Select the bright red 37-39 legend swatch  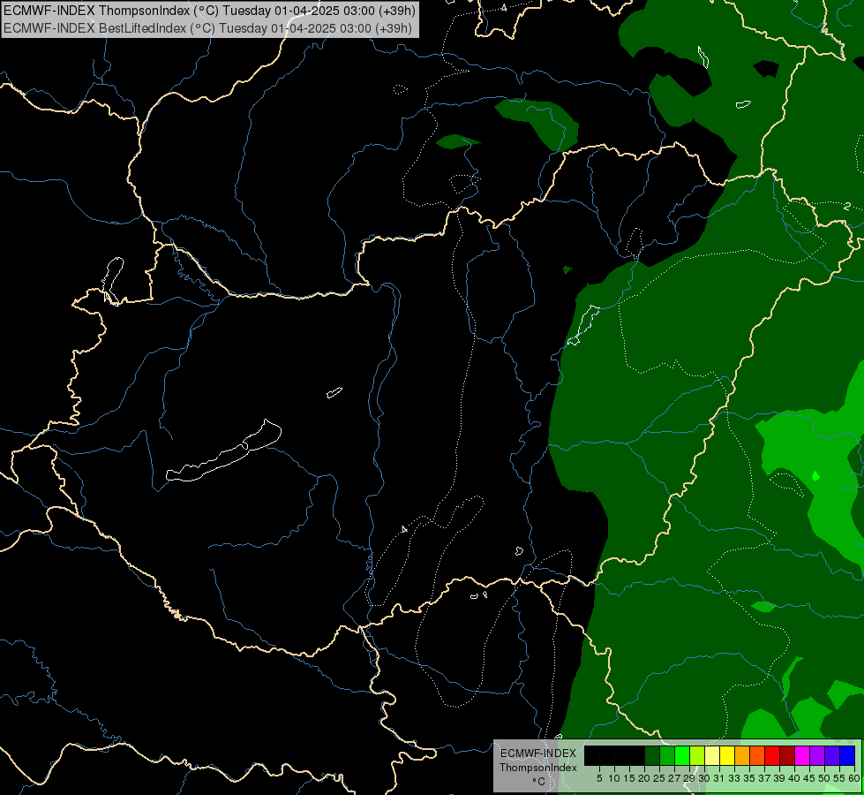coord(772,755)
